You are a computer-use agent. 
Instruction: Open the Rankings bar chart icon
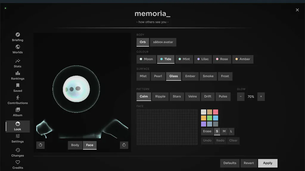coord(18,73)
